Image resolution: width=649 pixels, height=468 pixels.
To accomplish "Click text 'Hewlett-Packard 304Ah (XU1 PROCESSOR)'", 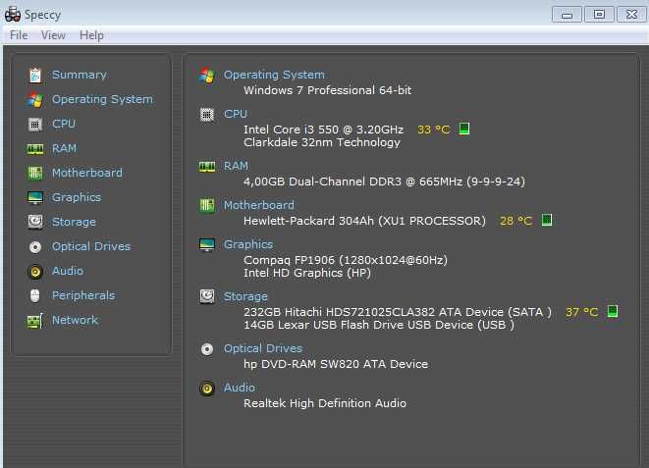I will (x=364, y=221).
